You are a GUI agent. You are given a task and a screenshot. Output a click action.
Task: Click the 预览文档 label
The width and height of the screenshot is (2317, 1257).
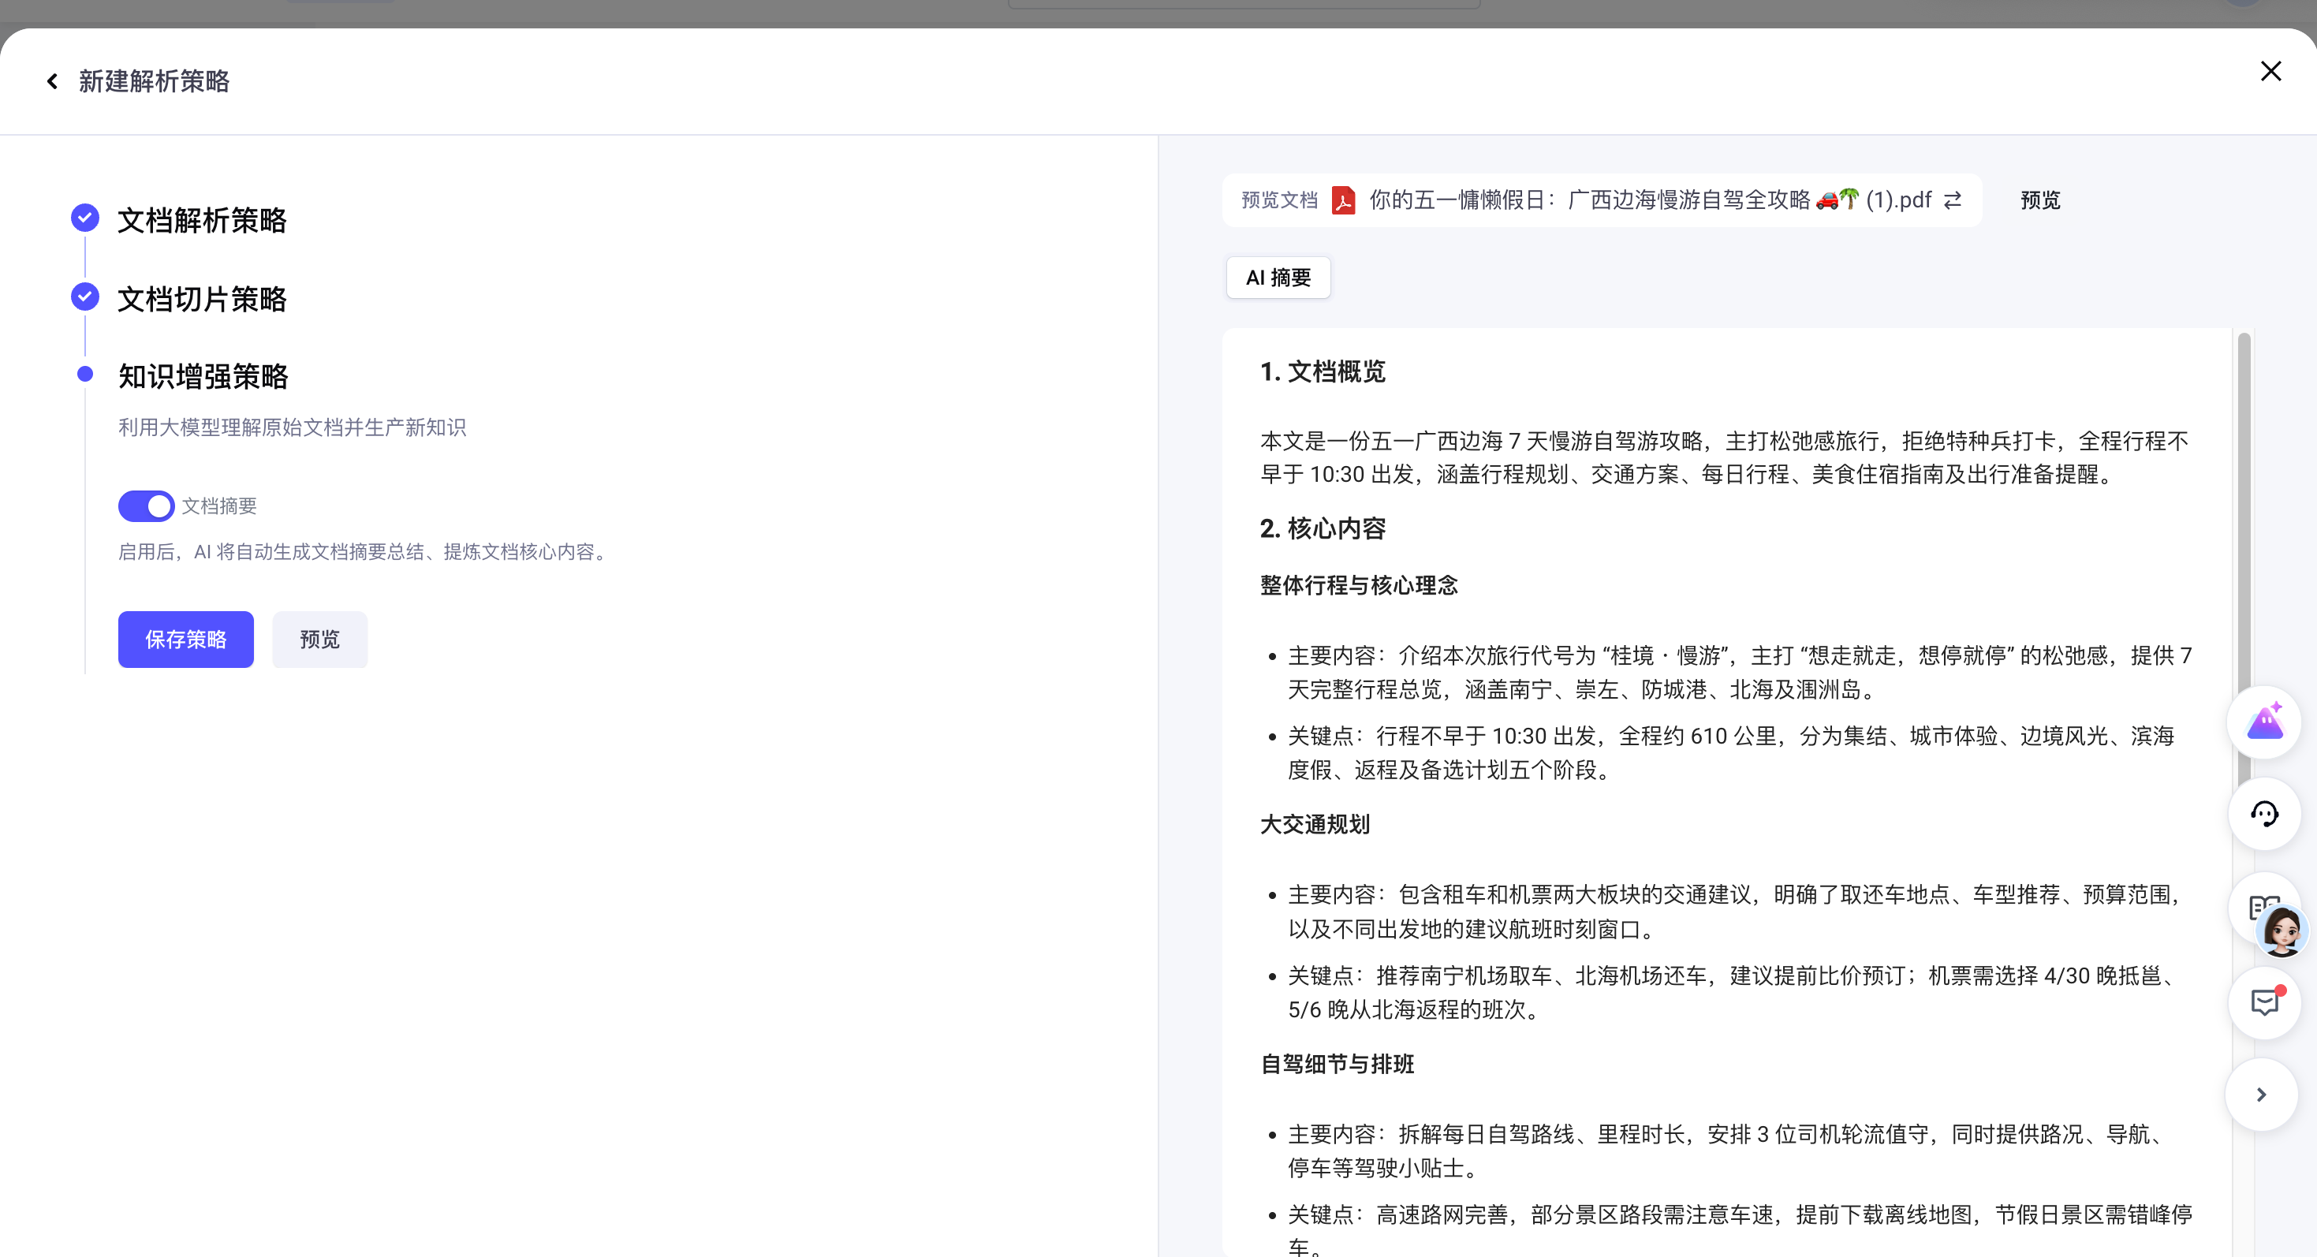[1279, 200]
